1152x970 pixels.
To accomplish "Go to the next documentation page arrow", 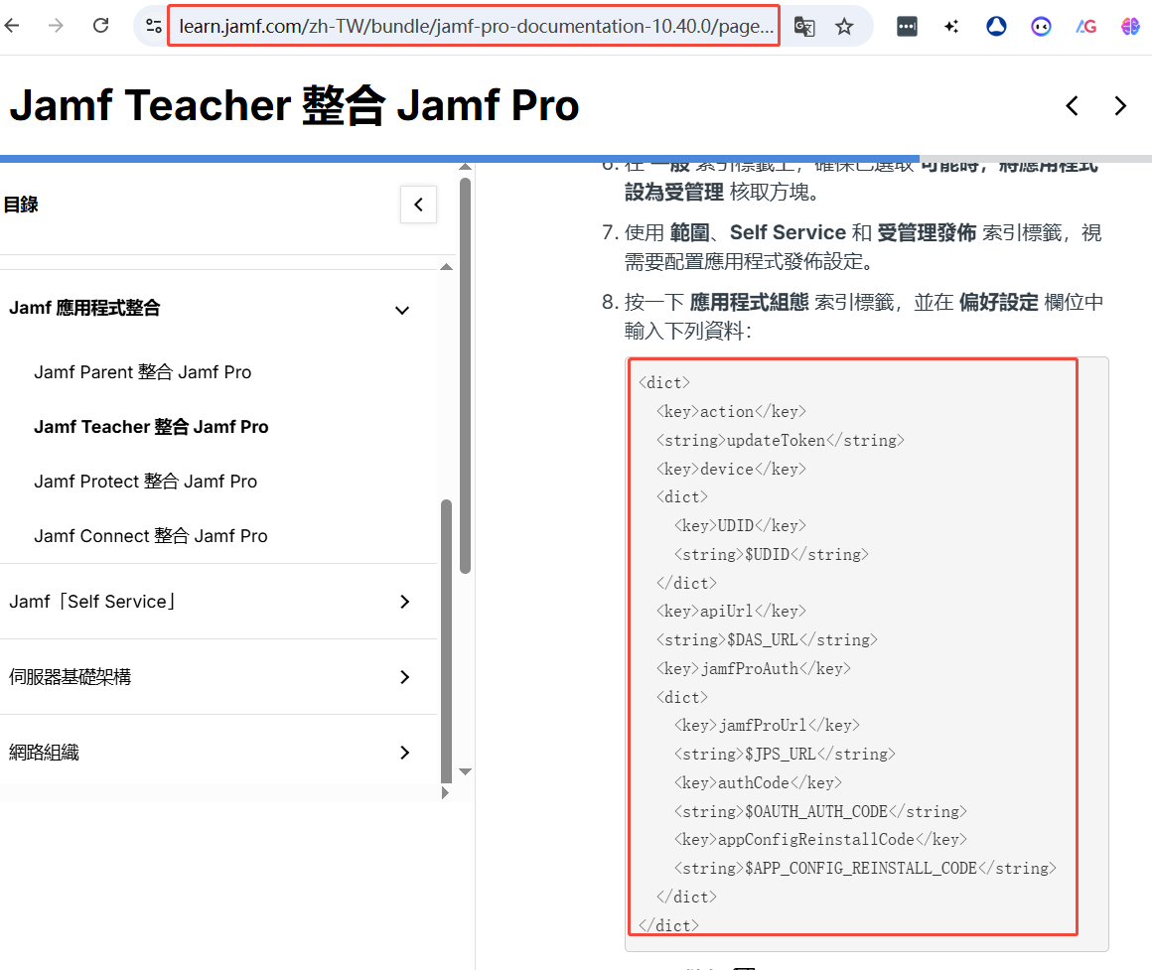I will (1120, 105).
